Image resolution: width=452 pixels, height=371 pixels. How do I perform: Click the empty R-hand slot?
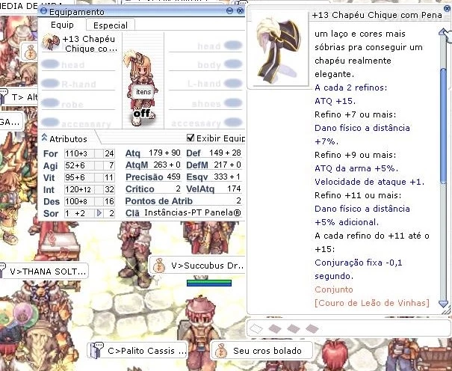[78, 84]
